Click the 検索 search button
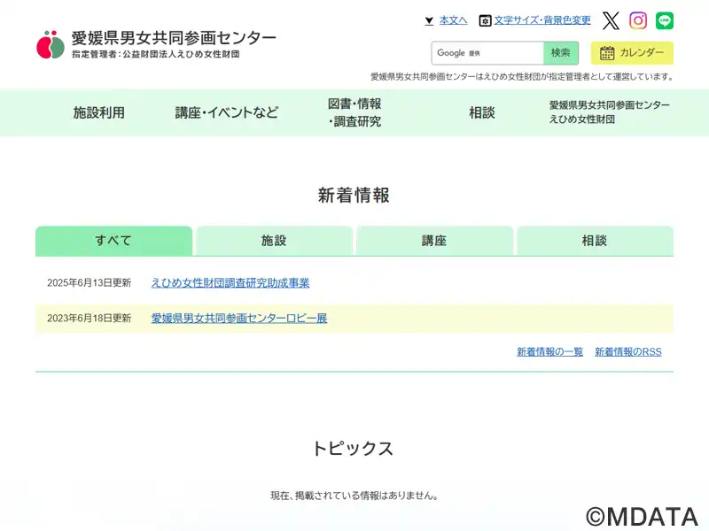The width and height of the screenshot is (709, 531). pyautogui.click(x=561, y=53)
